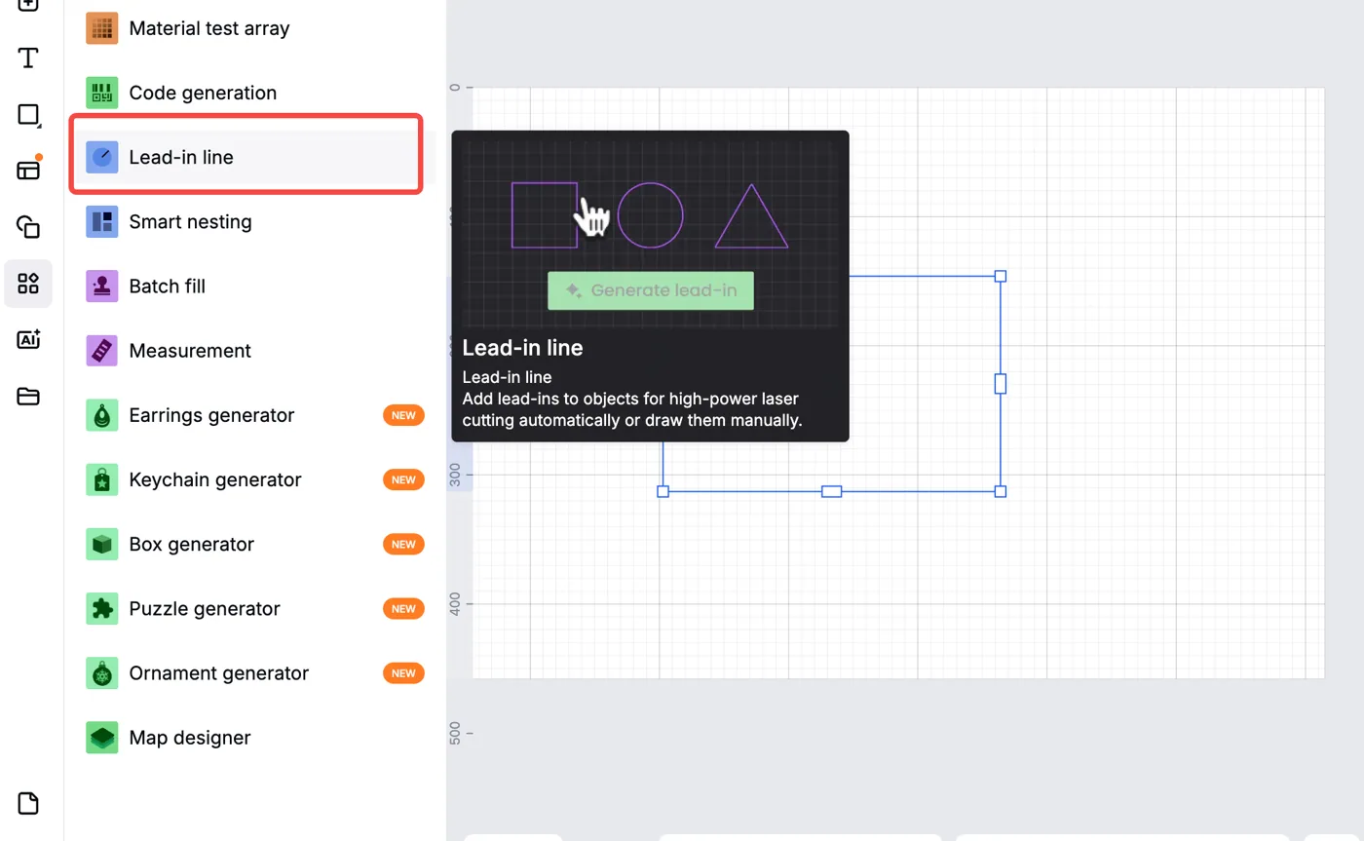Image resolution: width=1364 pixels, height=841 pixels.
Task: Open the apps grid icon in sidebar
Action: tap(28, 284)
